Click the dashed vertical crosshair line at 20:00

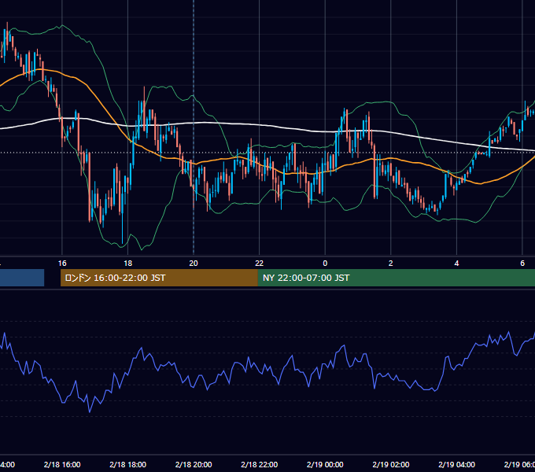pos(194,127)
